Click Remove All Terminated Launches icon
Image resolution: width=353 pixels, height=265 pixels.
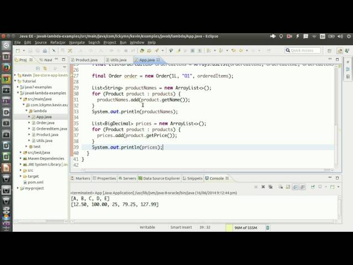pyautogui.click(x=270, y=187)
